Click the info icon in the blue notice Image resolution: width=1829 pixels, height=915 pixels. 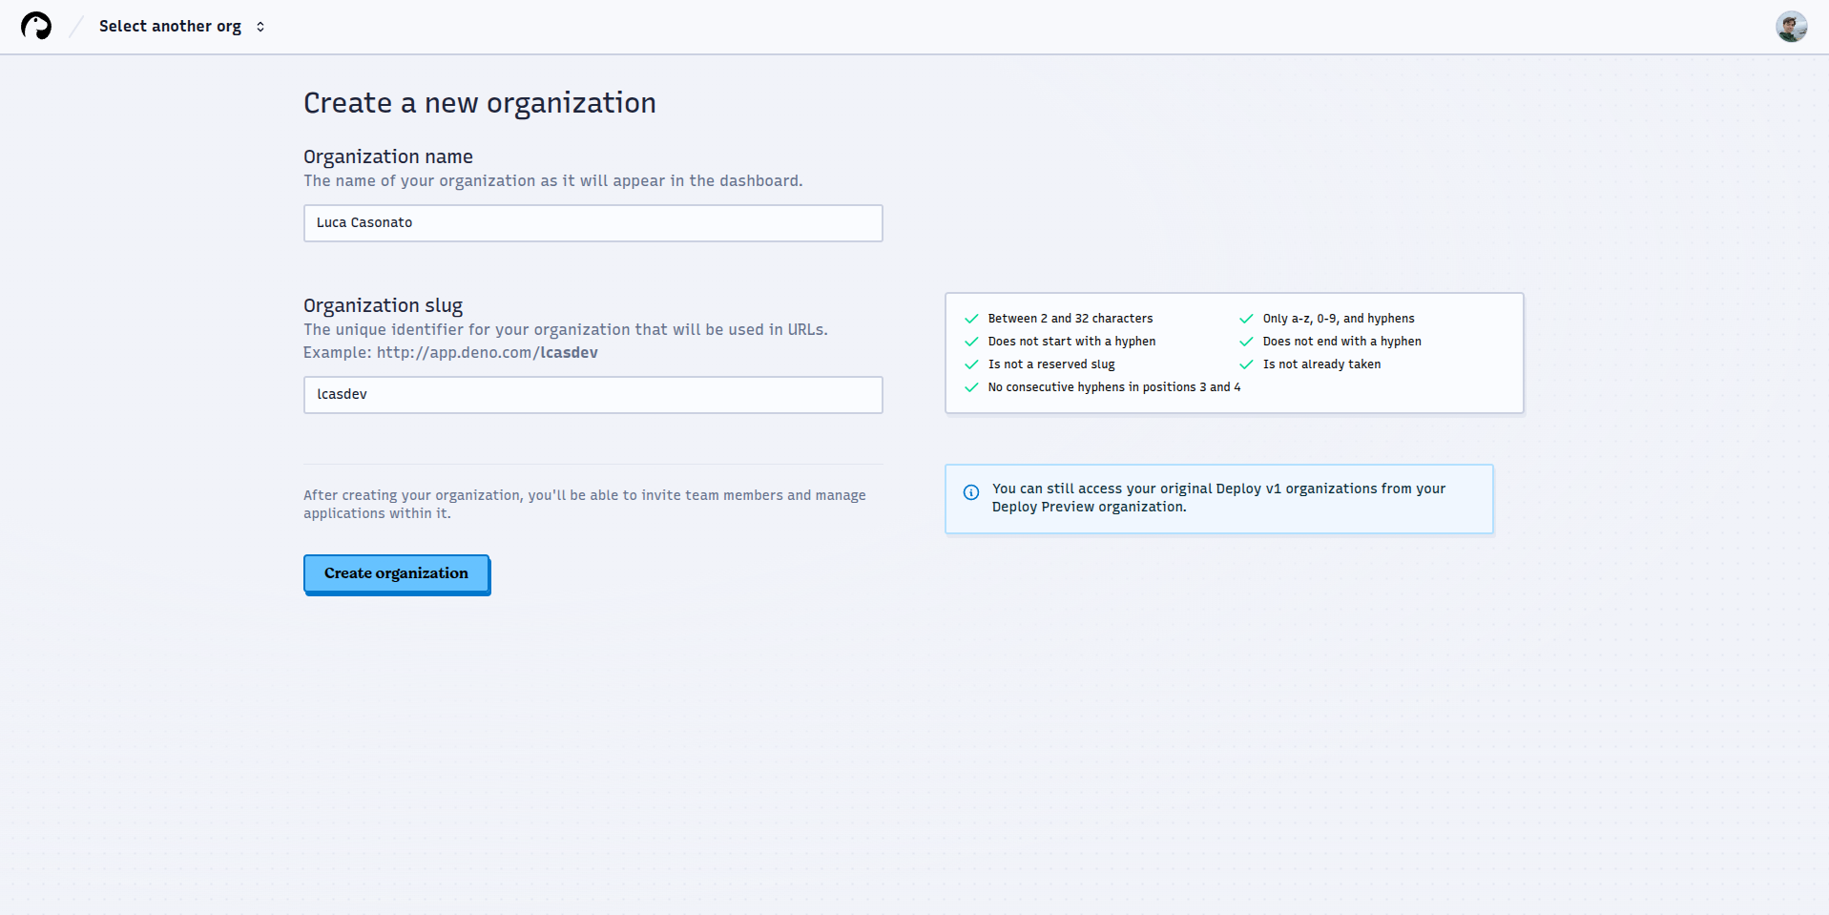tap(970, 492)
